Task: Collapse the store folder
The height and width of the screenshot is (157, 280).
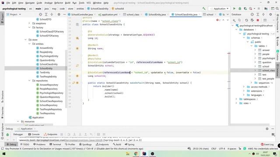Action: click(x=25, y=40)
